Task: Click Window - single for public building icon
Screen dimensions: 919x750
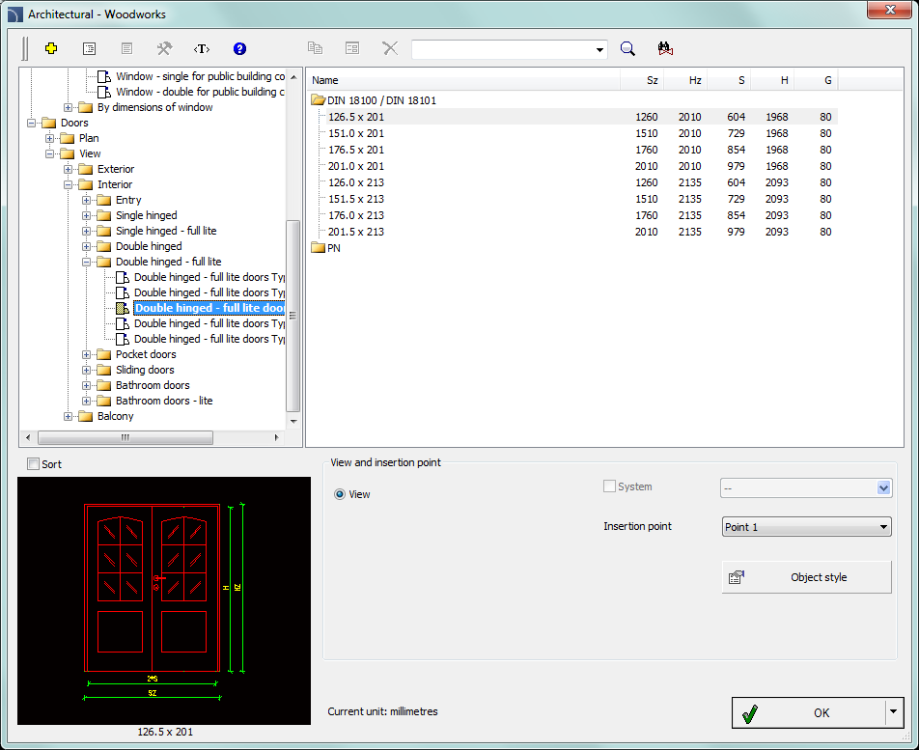Action: click(x=103, y=76)
